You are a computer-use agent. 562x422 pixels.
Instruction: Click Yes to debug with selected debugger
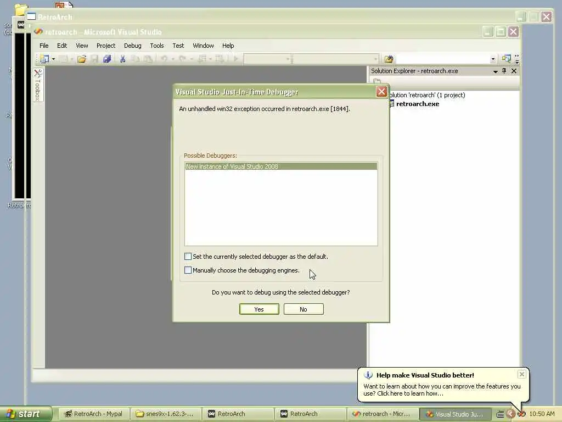point(259,309)
